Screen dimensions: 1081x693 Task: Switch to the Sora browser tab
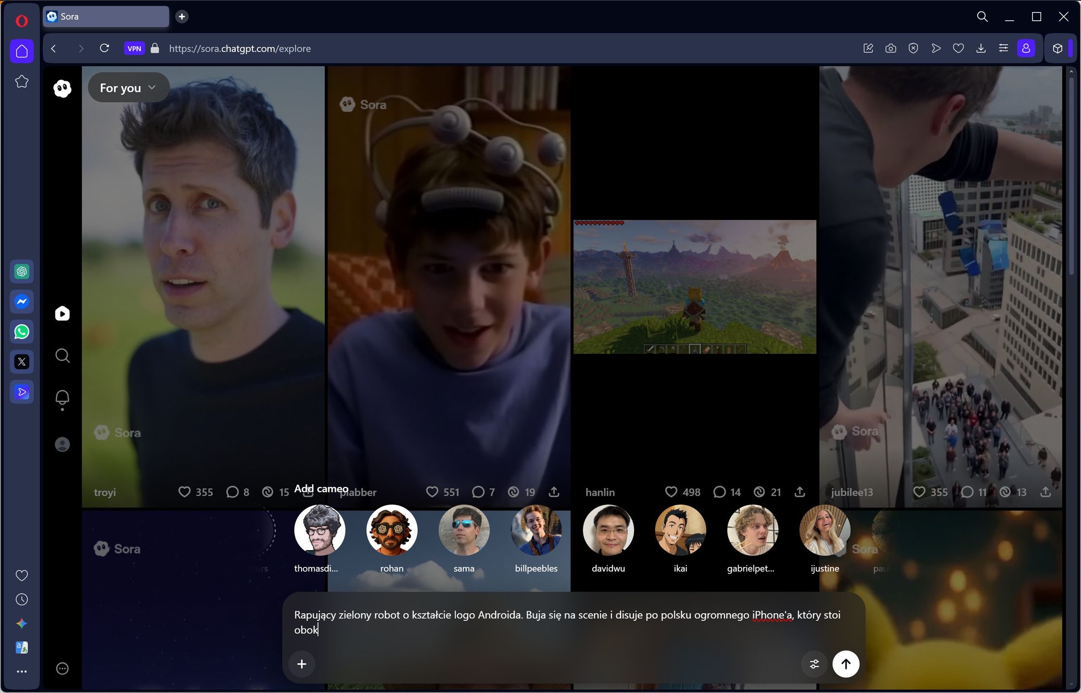click(x=106, y=16)
